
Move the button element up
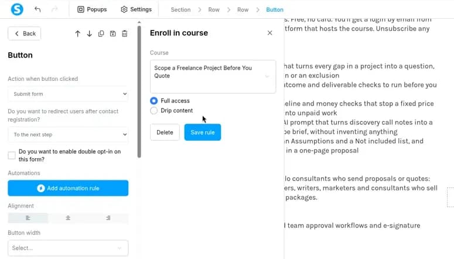pyautogui.click(x=77, y=33)
